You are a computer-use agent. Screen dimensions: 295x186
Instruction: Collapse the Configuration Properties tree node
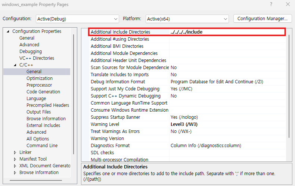click(8, 31)
